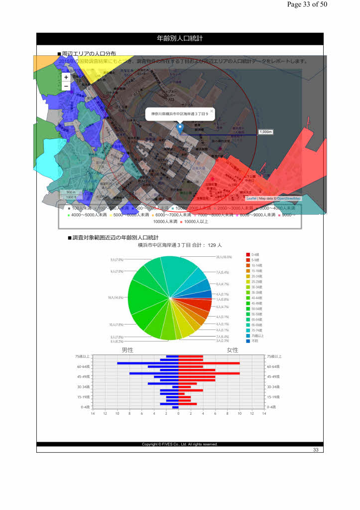The image size is (360, 510).
Task: Click the blue location pin marker
Action: coord(180,129)
